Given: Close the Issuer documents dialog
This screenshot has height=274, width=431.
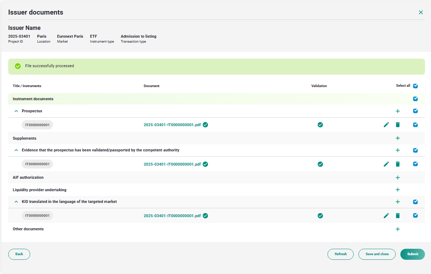Looking at the screenshot, I should (421, 12).
